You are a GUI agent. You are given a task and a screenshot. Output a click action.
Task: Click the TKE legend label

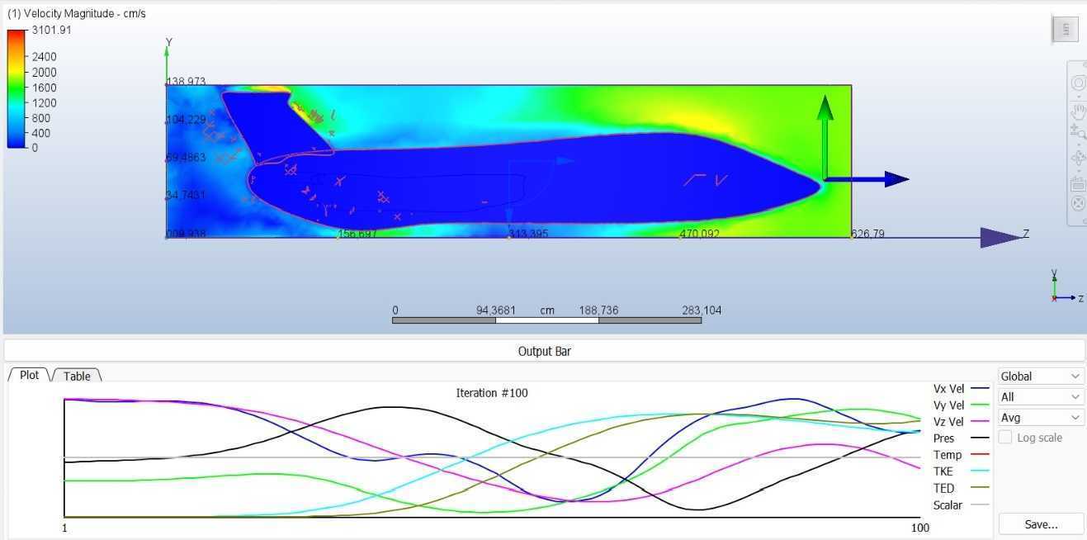(943, 471)
